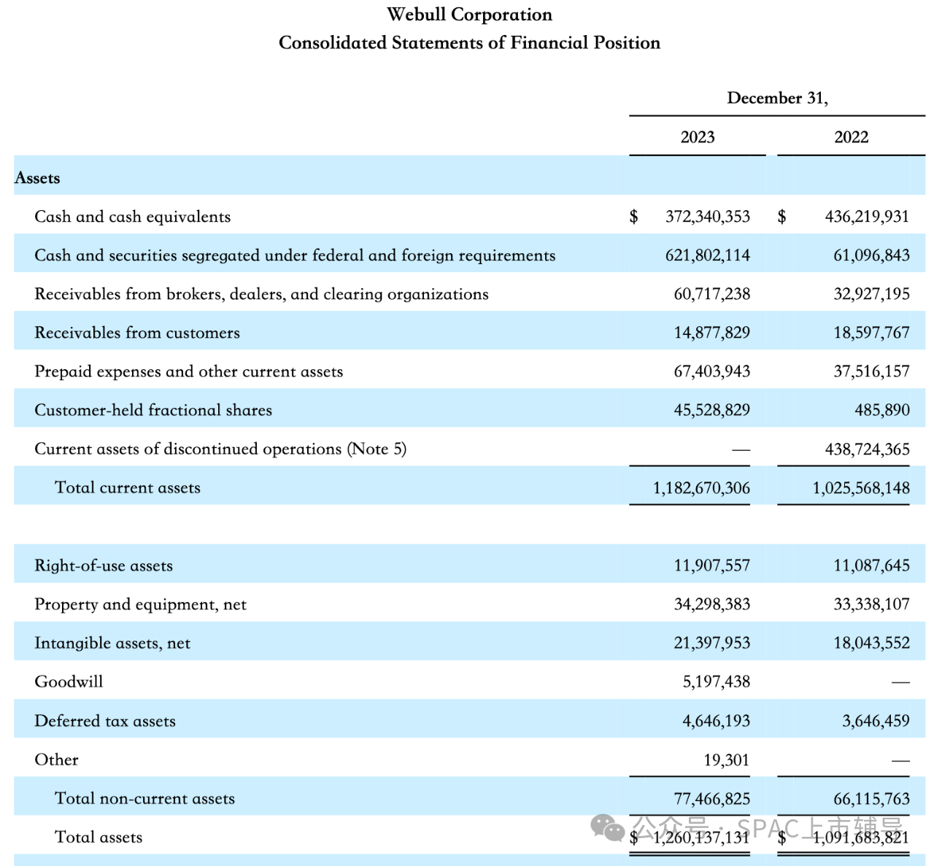Click 'Property and equipment, net' label
934x866 pixels.
click(x=140, y=605)
